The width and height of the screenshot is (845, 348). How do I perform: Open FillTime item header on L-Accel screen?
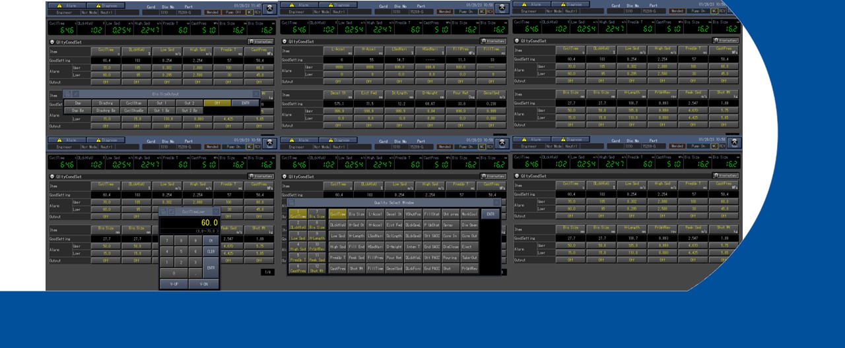[491, 51]
